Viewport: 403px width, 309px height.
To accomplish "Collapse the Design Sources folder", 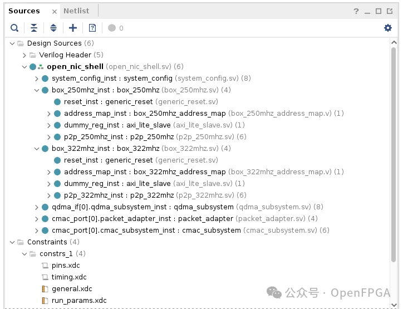I will tap(12, 43).
